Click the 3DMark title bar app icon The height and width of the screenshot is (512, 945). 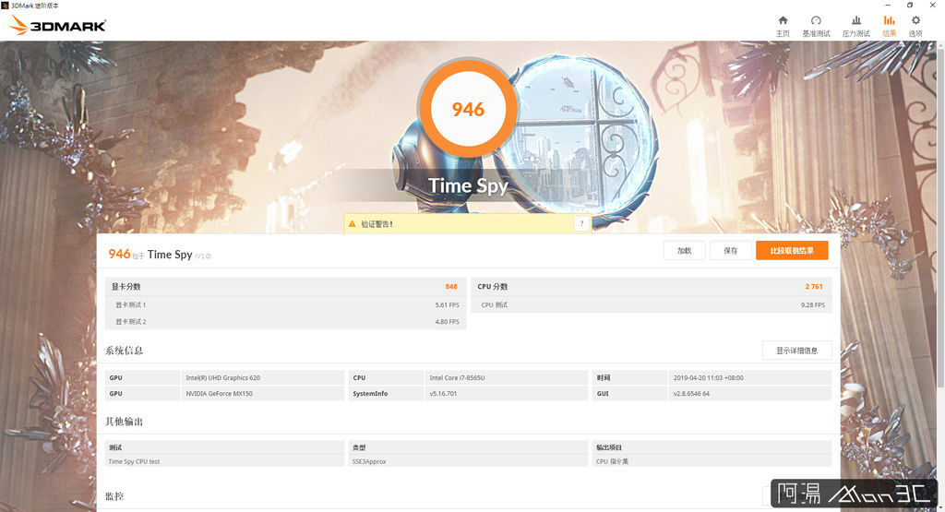tap(5, 5)
